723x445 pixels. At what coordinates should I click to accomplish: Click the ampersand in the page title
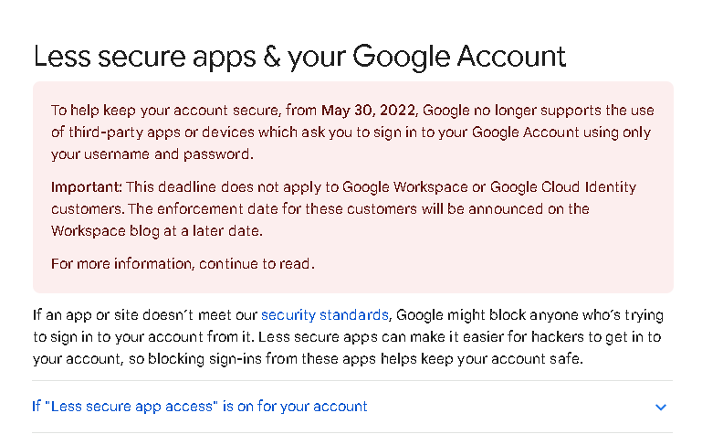point(272,57)
